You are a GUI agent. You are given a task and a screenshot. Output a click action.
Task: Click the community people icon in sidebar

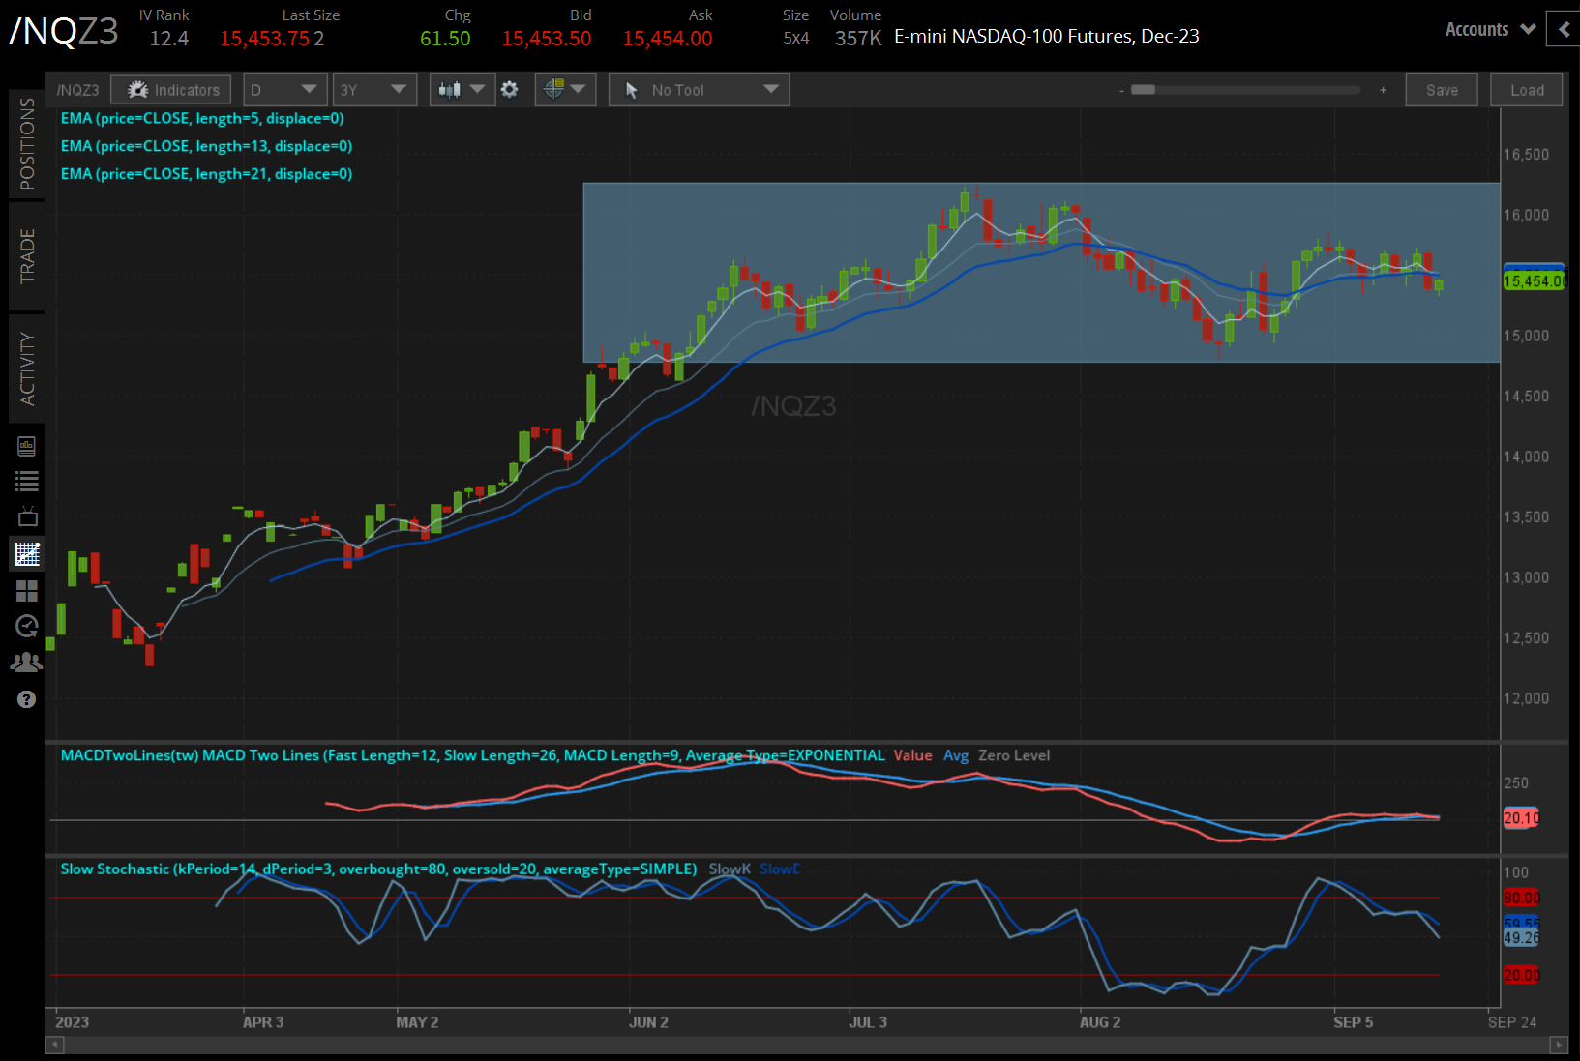[27, 663]
